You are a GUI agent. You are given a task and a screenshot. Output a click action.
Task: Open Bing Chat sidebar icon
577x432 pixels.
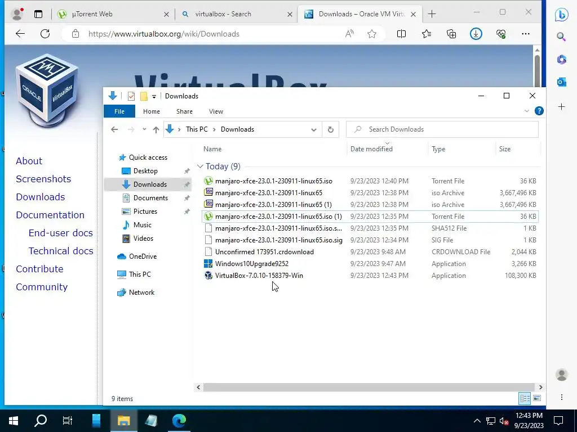click(x=562, y=15)
